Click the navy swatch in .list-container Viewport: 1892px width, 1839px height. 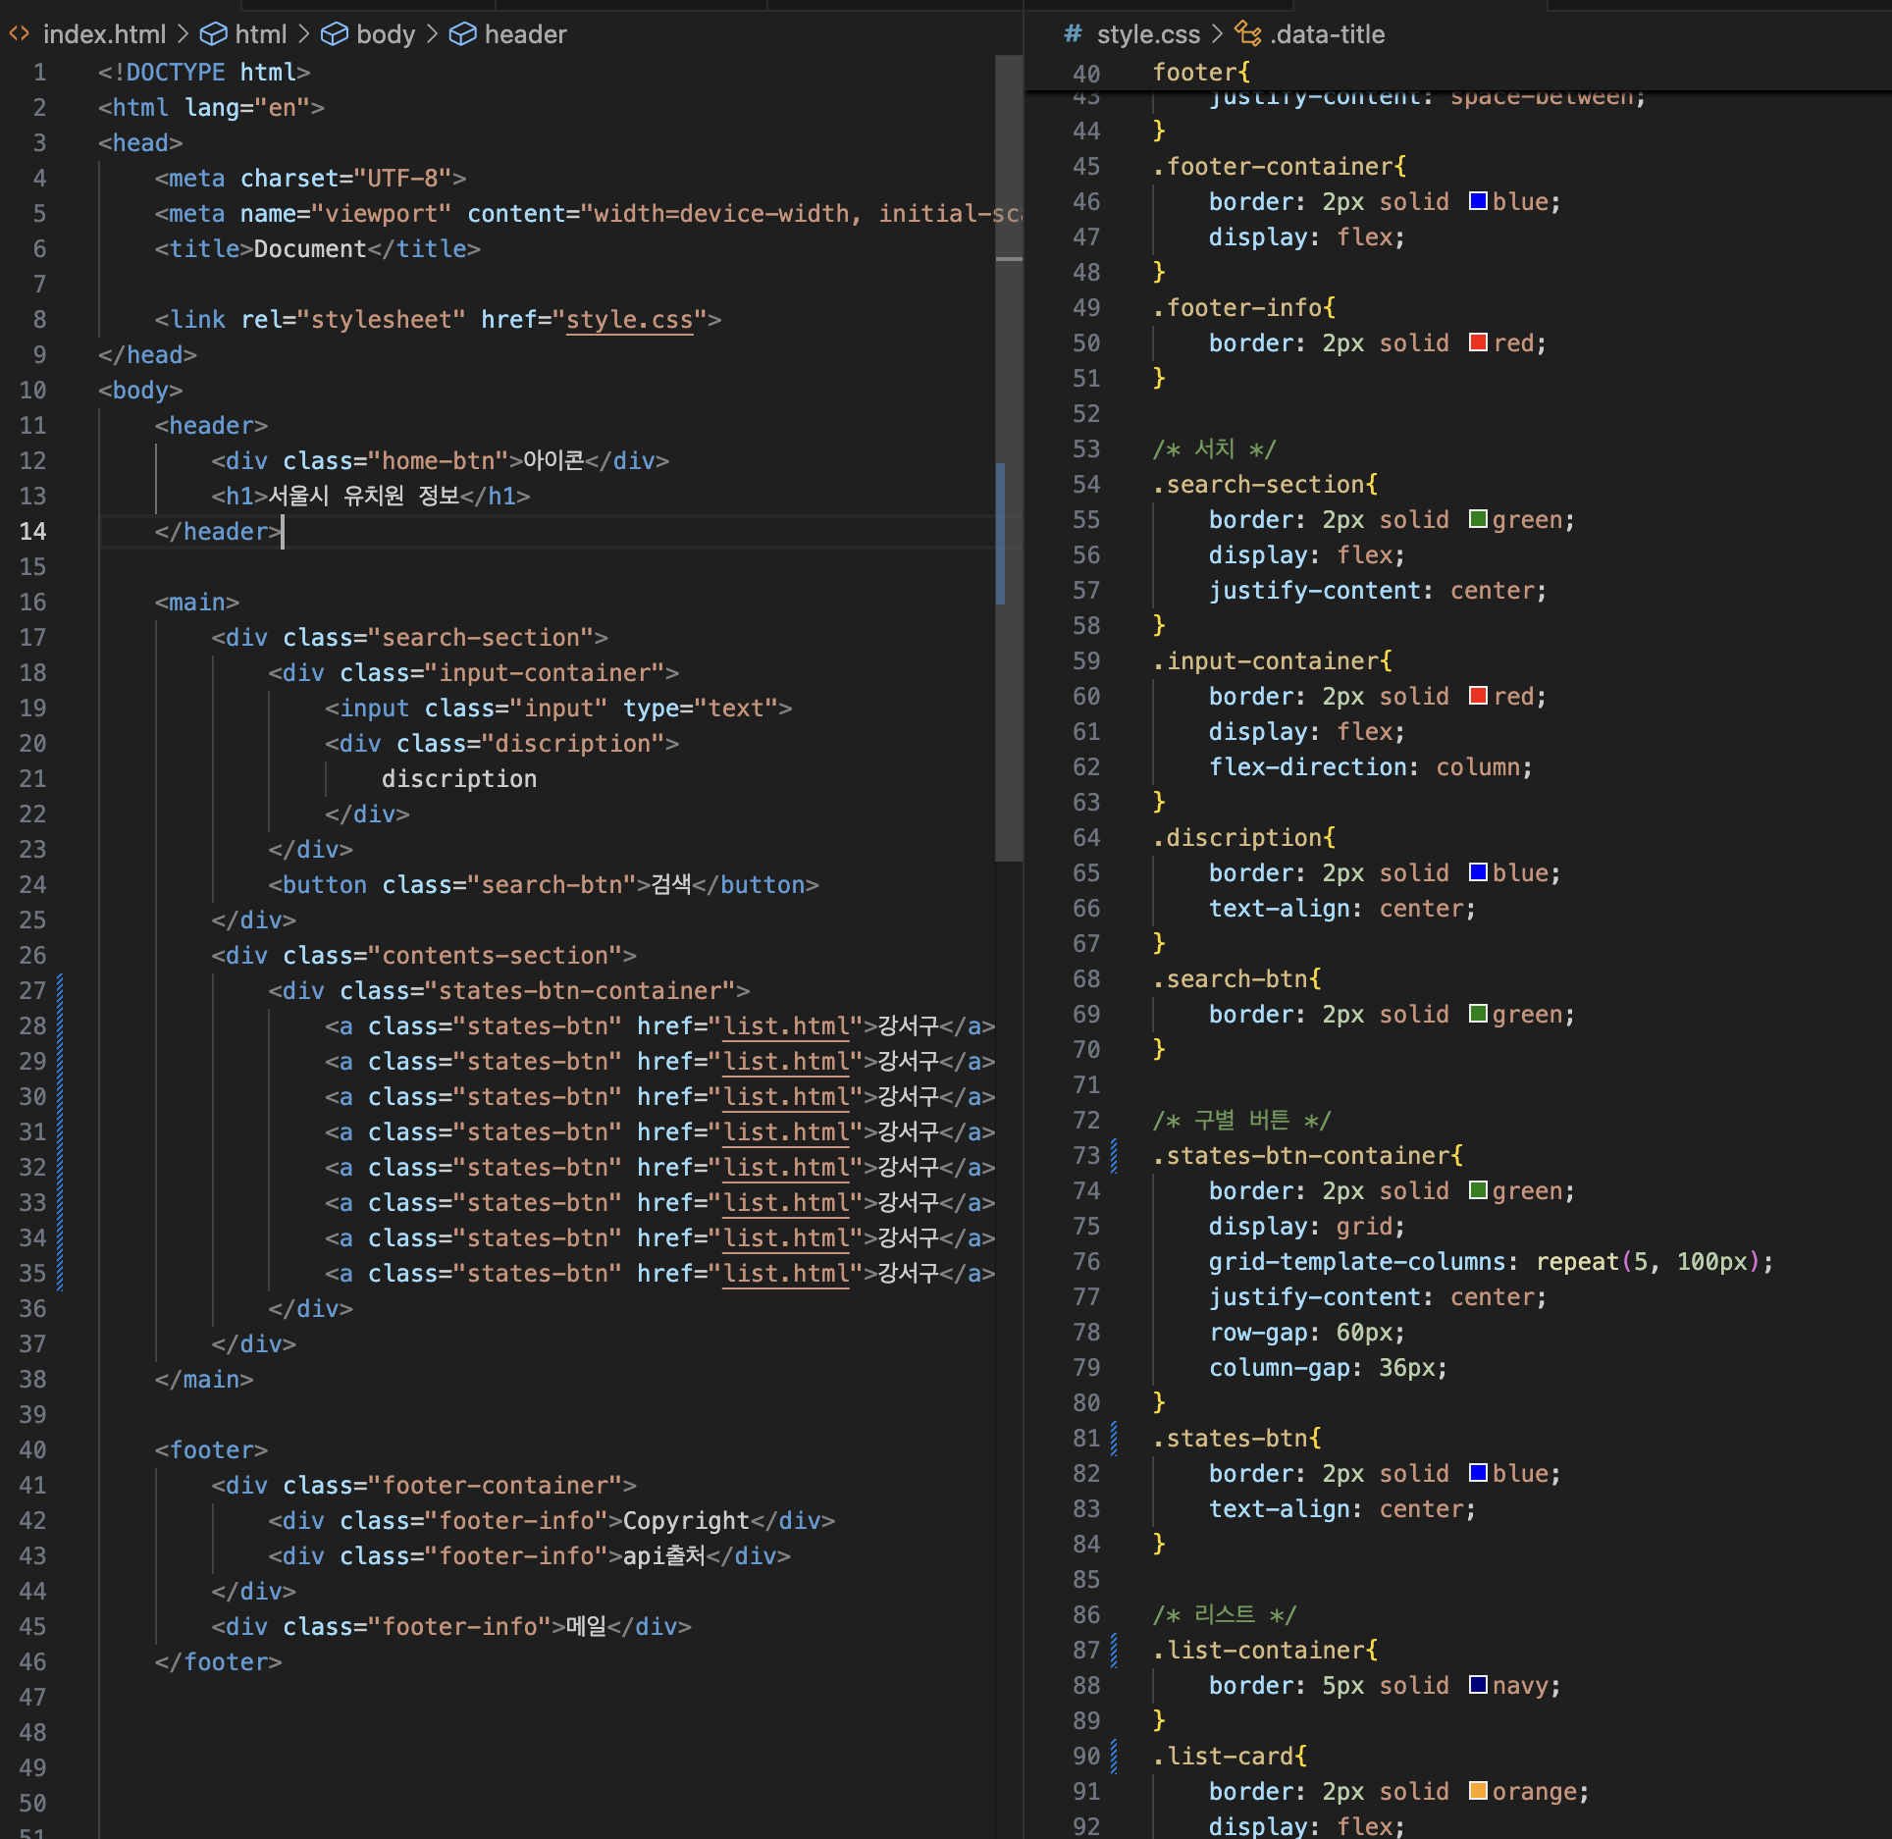click(x=1478, y=1685)
